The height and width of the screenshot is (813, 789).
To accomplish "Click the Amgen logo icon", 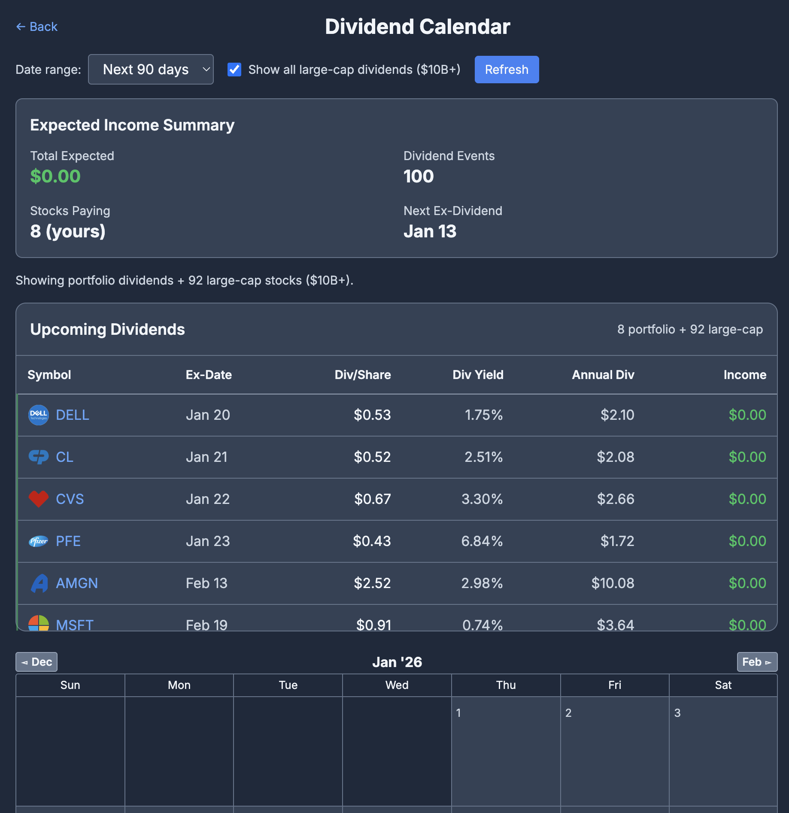I will coord(39,583).
